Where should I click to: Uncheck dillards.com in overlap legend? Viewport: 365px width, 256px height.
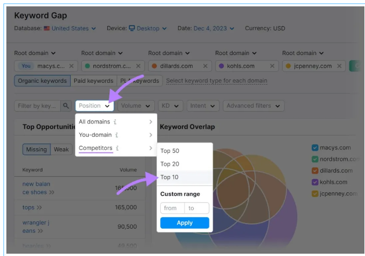pyautogui.click(x=315, y=171)
